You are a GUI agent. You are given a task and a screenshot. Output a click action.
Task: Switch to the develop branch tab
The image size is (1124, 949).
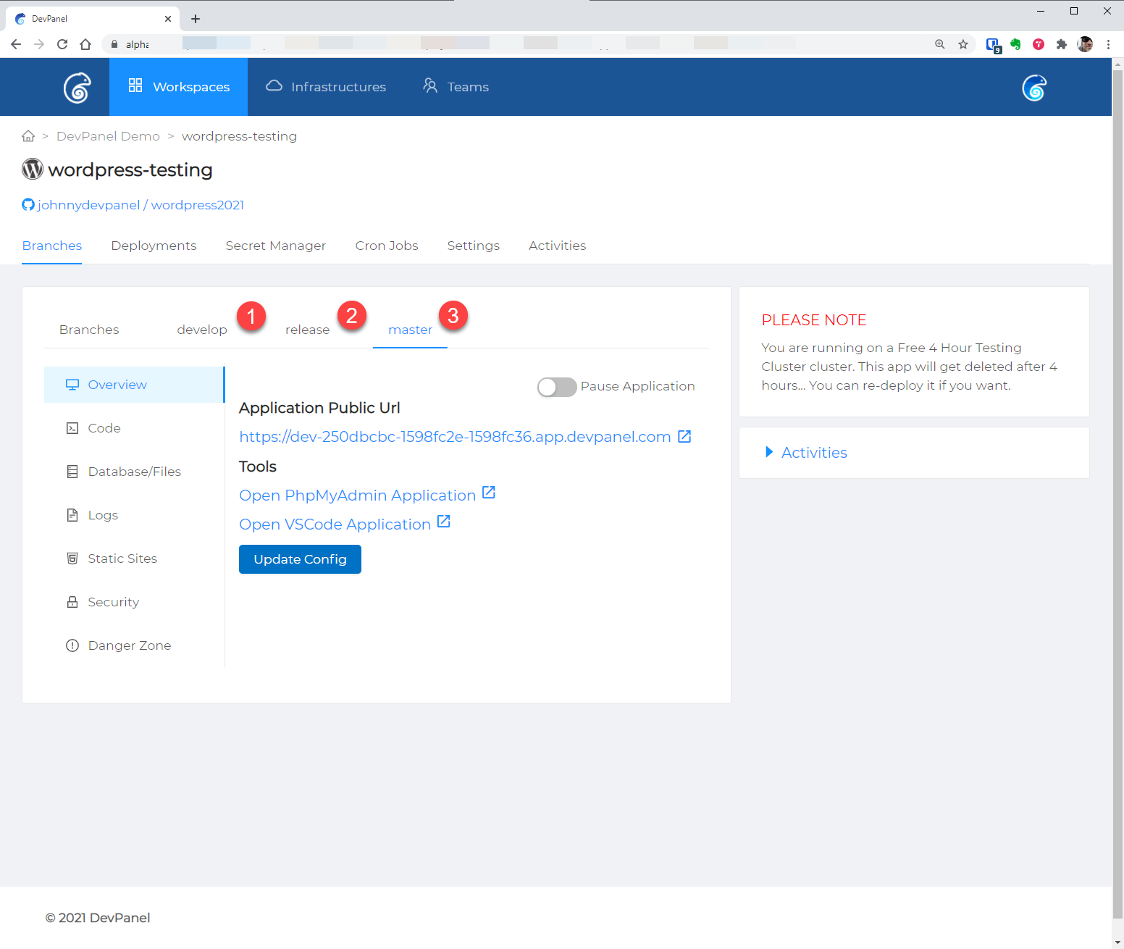click(202, 330)
